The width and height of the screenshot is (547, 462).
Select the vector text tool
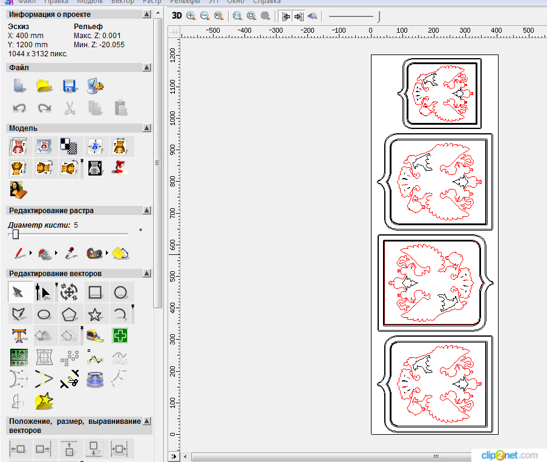click(19, 336)
